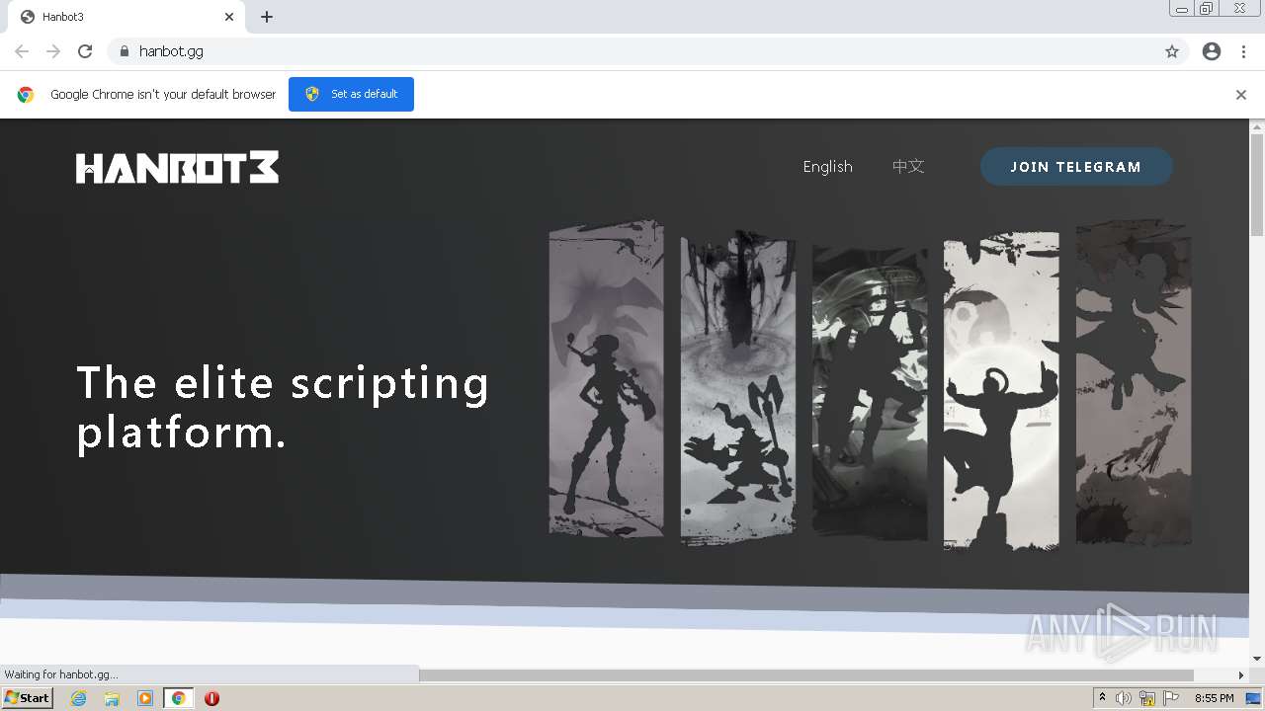The height and width of the screenshot is (711, 1265).
Task: Open media player from taskbar
Action: tap(145, 698)
